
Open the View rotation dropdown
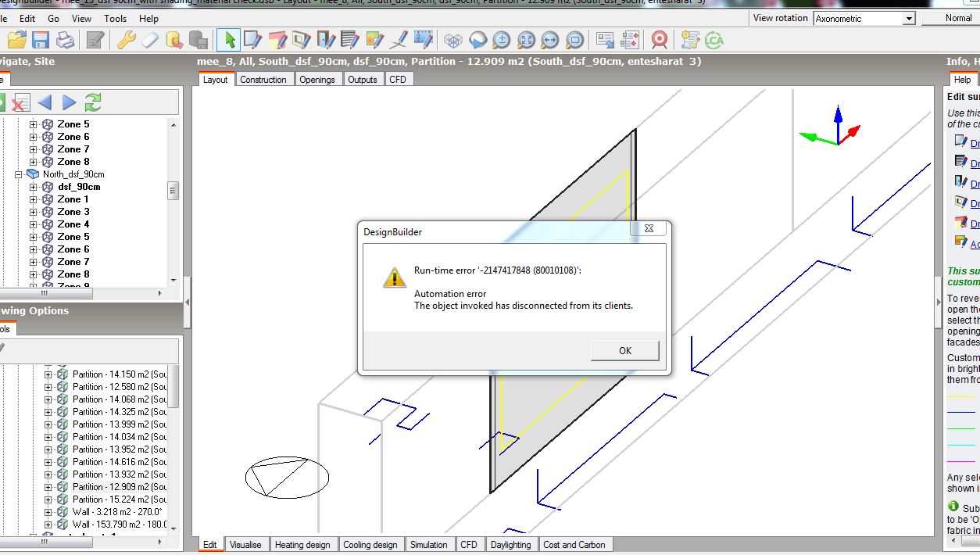[x=909, y=18]
